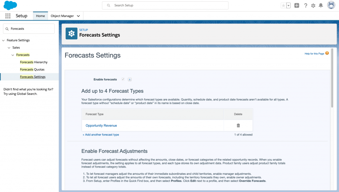Open the setup gear menu icon
339x192 pixels.
coord(313,5)
